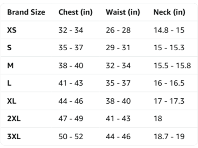
Task: Select the 3XL size row label
Action: [x=14, y=137]
